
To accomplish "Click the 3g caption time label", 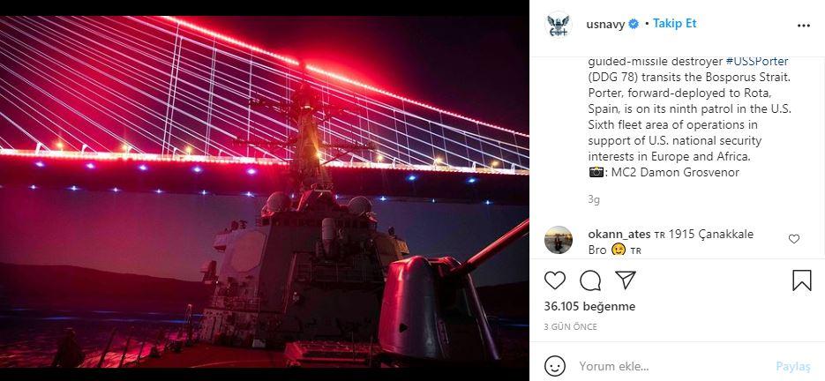I will (x=594, y=199).
